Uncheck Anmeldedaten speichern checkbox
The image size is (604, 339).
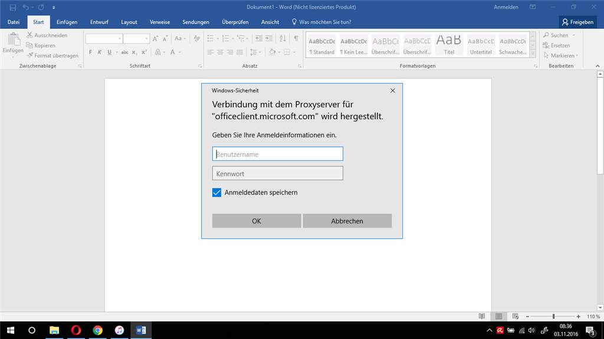(216, 192)
